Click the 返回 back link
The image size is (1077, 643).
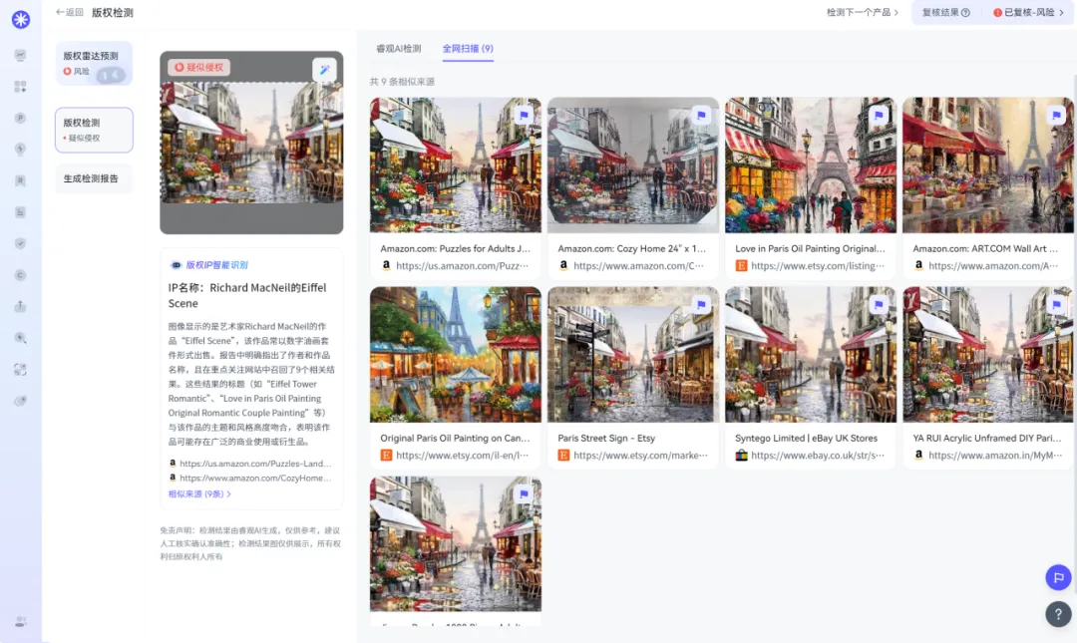click(x=70, y=12)
